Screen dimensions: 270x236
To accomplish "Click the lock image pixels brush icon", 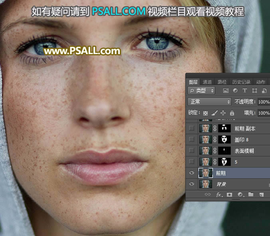I will (214, 113).
